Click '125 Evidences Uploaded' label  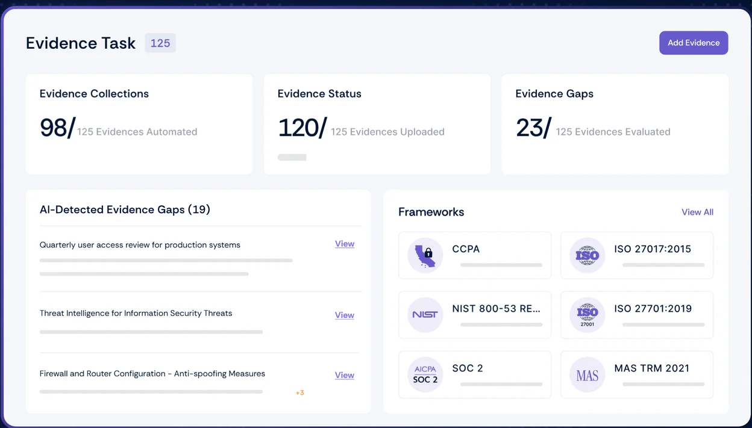tap(387, 132)
